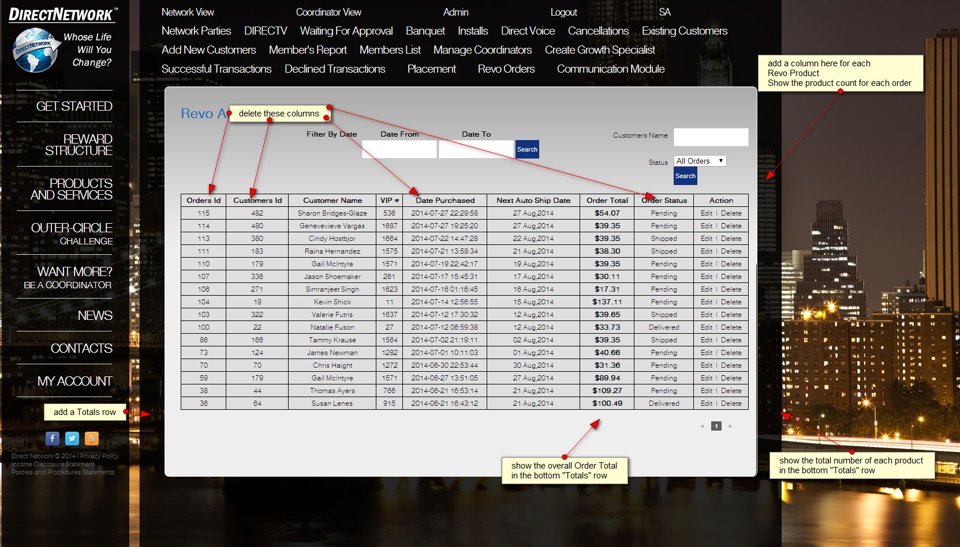The height and width of the screenshot is (547, 960).
Task: Click the Order Total column header
Action: point(607,201)
